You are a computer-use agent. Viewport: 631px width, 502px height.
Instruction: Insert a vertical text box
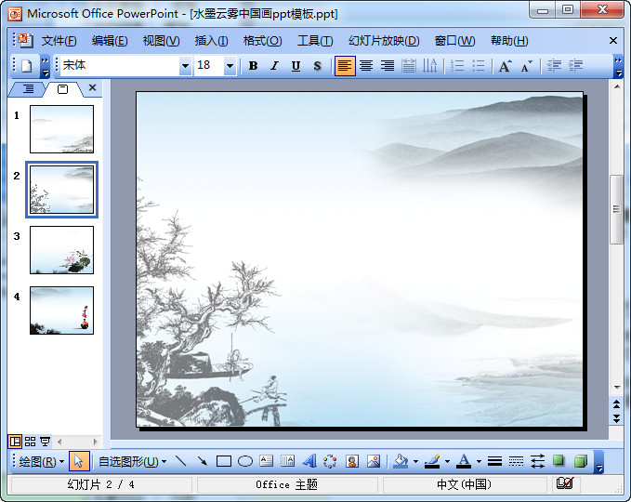click(288, 461)
